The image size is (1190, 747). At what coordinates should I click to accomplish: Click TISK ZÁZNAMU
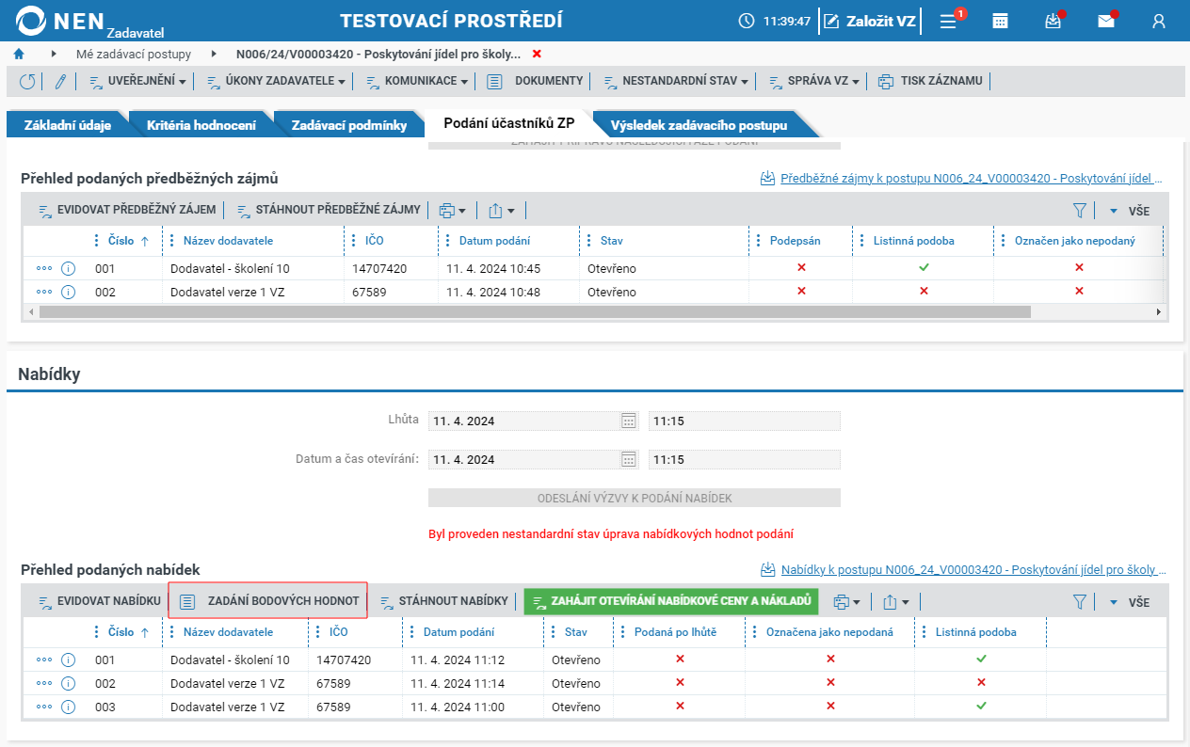coord(930,82)
